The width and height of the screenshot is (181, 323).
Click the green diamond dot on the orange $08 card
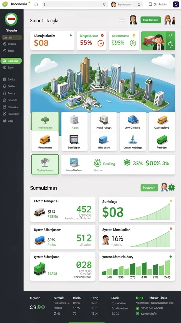pyautogui.click(x=71, y=35)
